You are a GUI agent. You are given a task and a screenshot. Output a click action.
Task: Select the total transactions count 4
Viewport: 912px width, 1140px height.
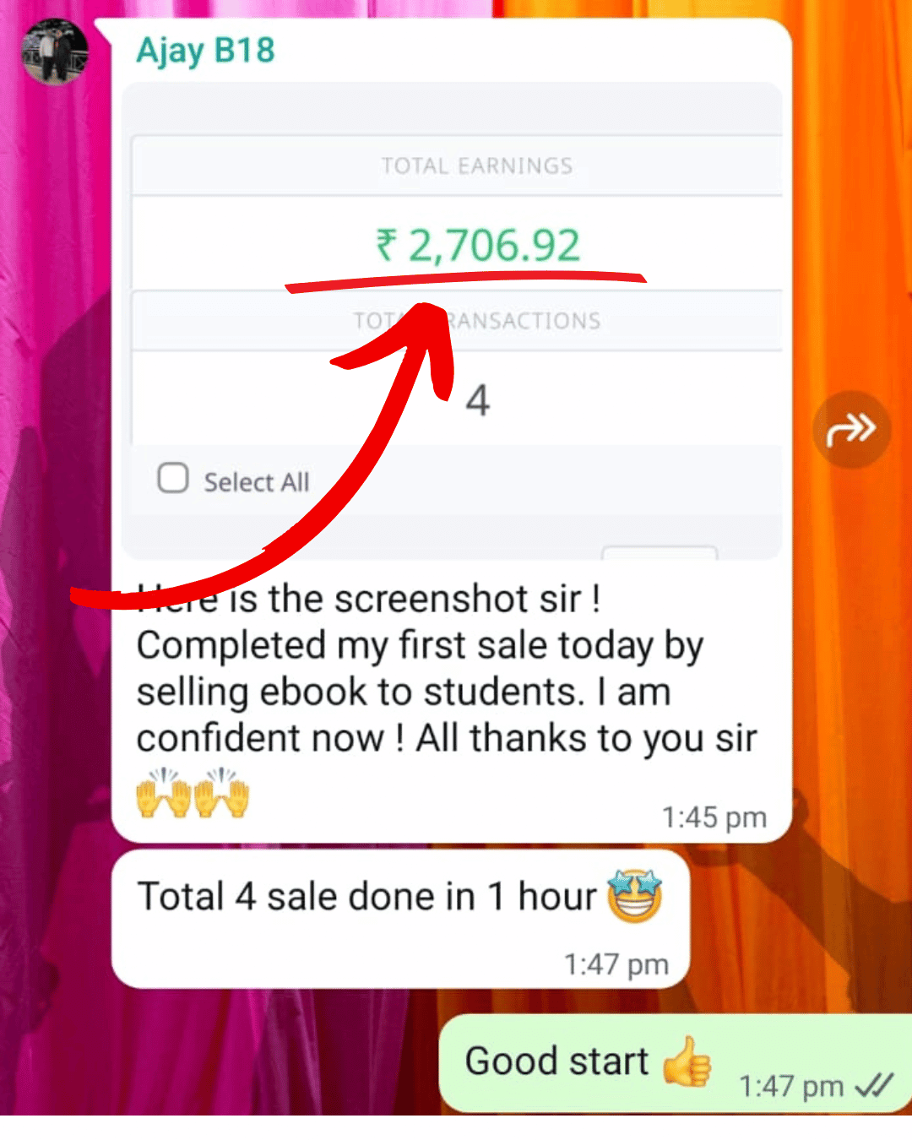point(478,400)
